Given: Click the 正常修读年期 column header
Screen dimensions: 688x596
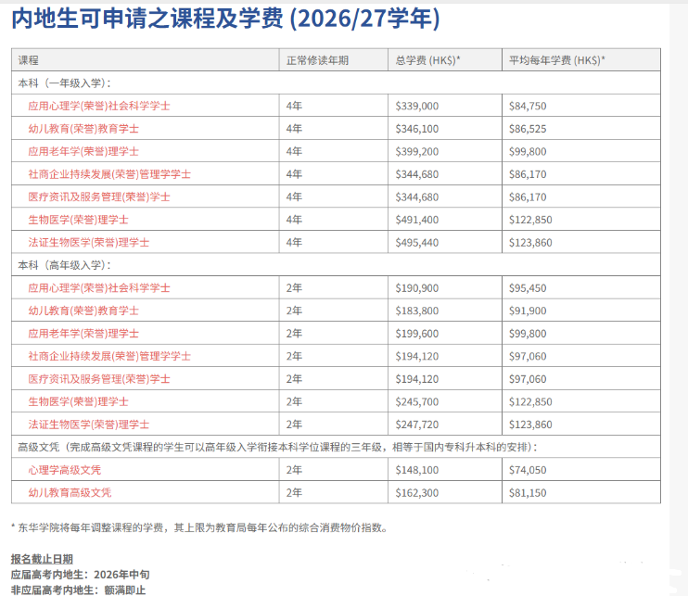Looking at the screenshot, I should point(317,60).
